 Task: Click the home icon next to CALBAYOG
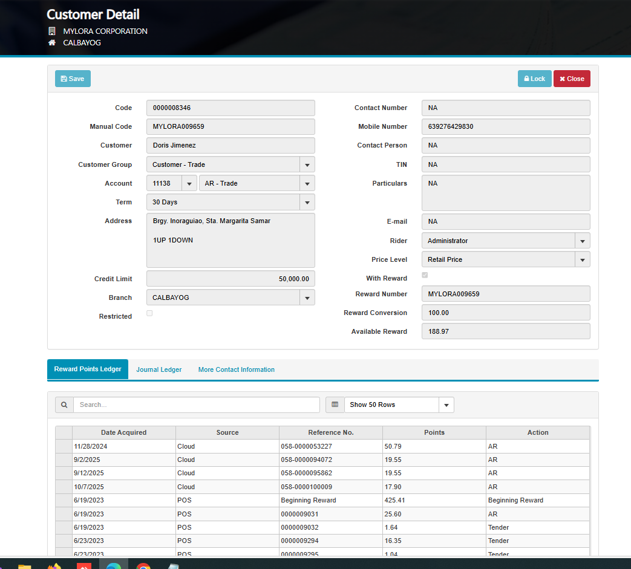52,43
